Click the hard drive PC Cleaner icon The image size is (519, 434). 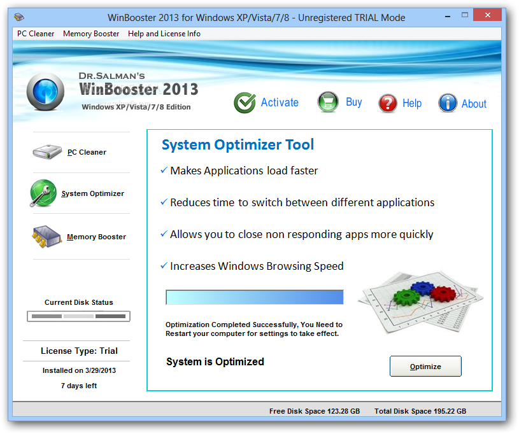(47, 152)
